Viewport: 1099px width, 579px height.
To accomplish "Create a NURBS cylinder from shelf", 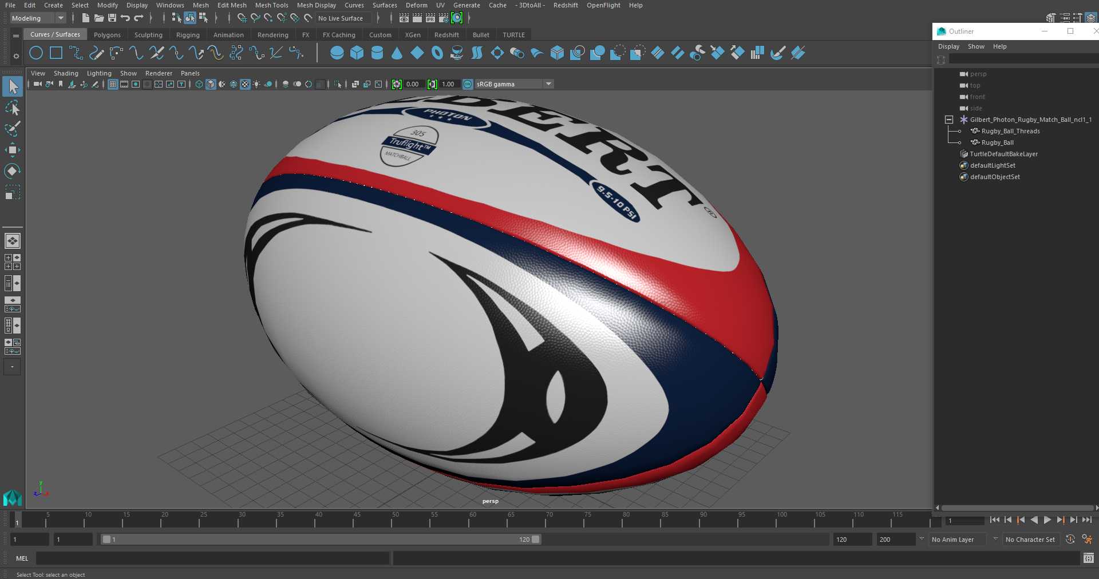I will click(x=377, y=53).
